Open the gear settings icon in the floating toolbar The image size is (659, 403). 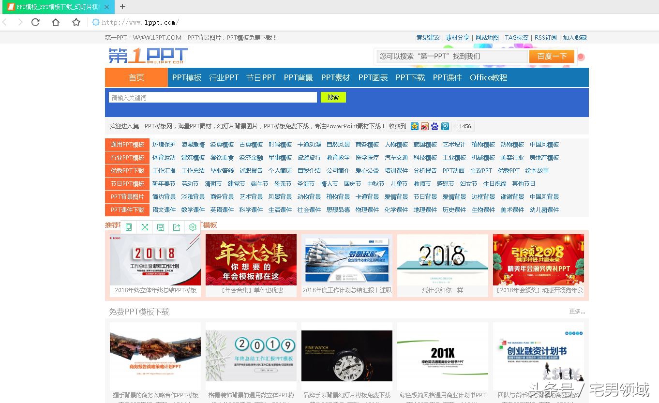[x=193, y=227]
